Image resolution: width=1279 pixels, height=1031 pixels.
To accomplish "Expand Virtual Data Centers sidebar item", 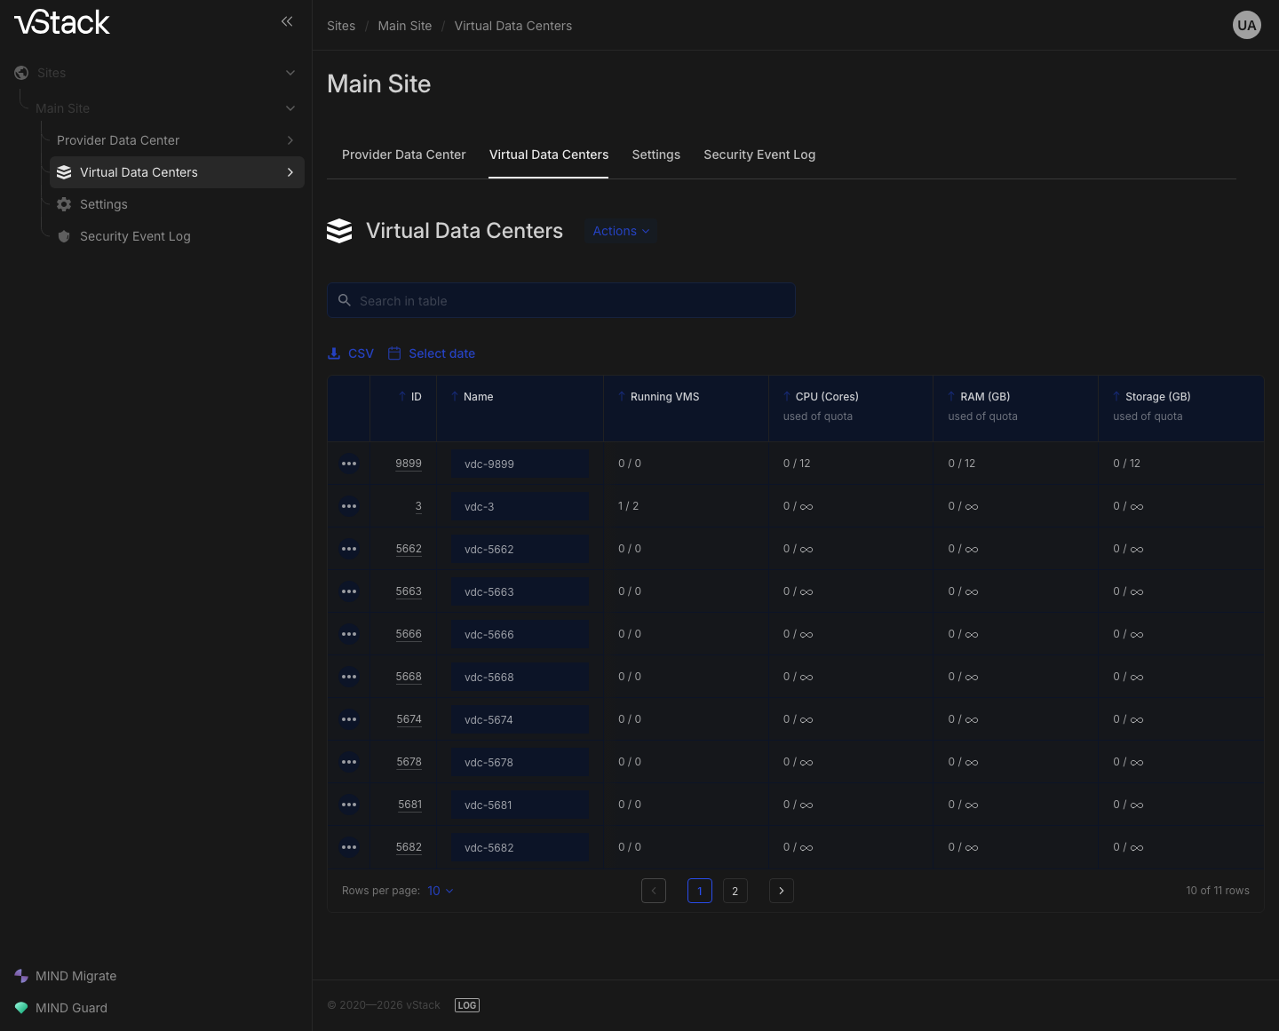I will (290, 172).
